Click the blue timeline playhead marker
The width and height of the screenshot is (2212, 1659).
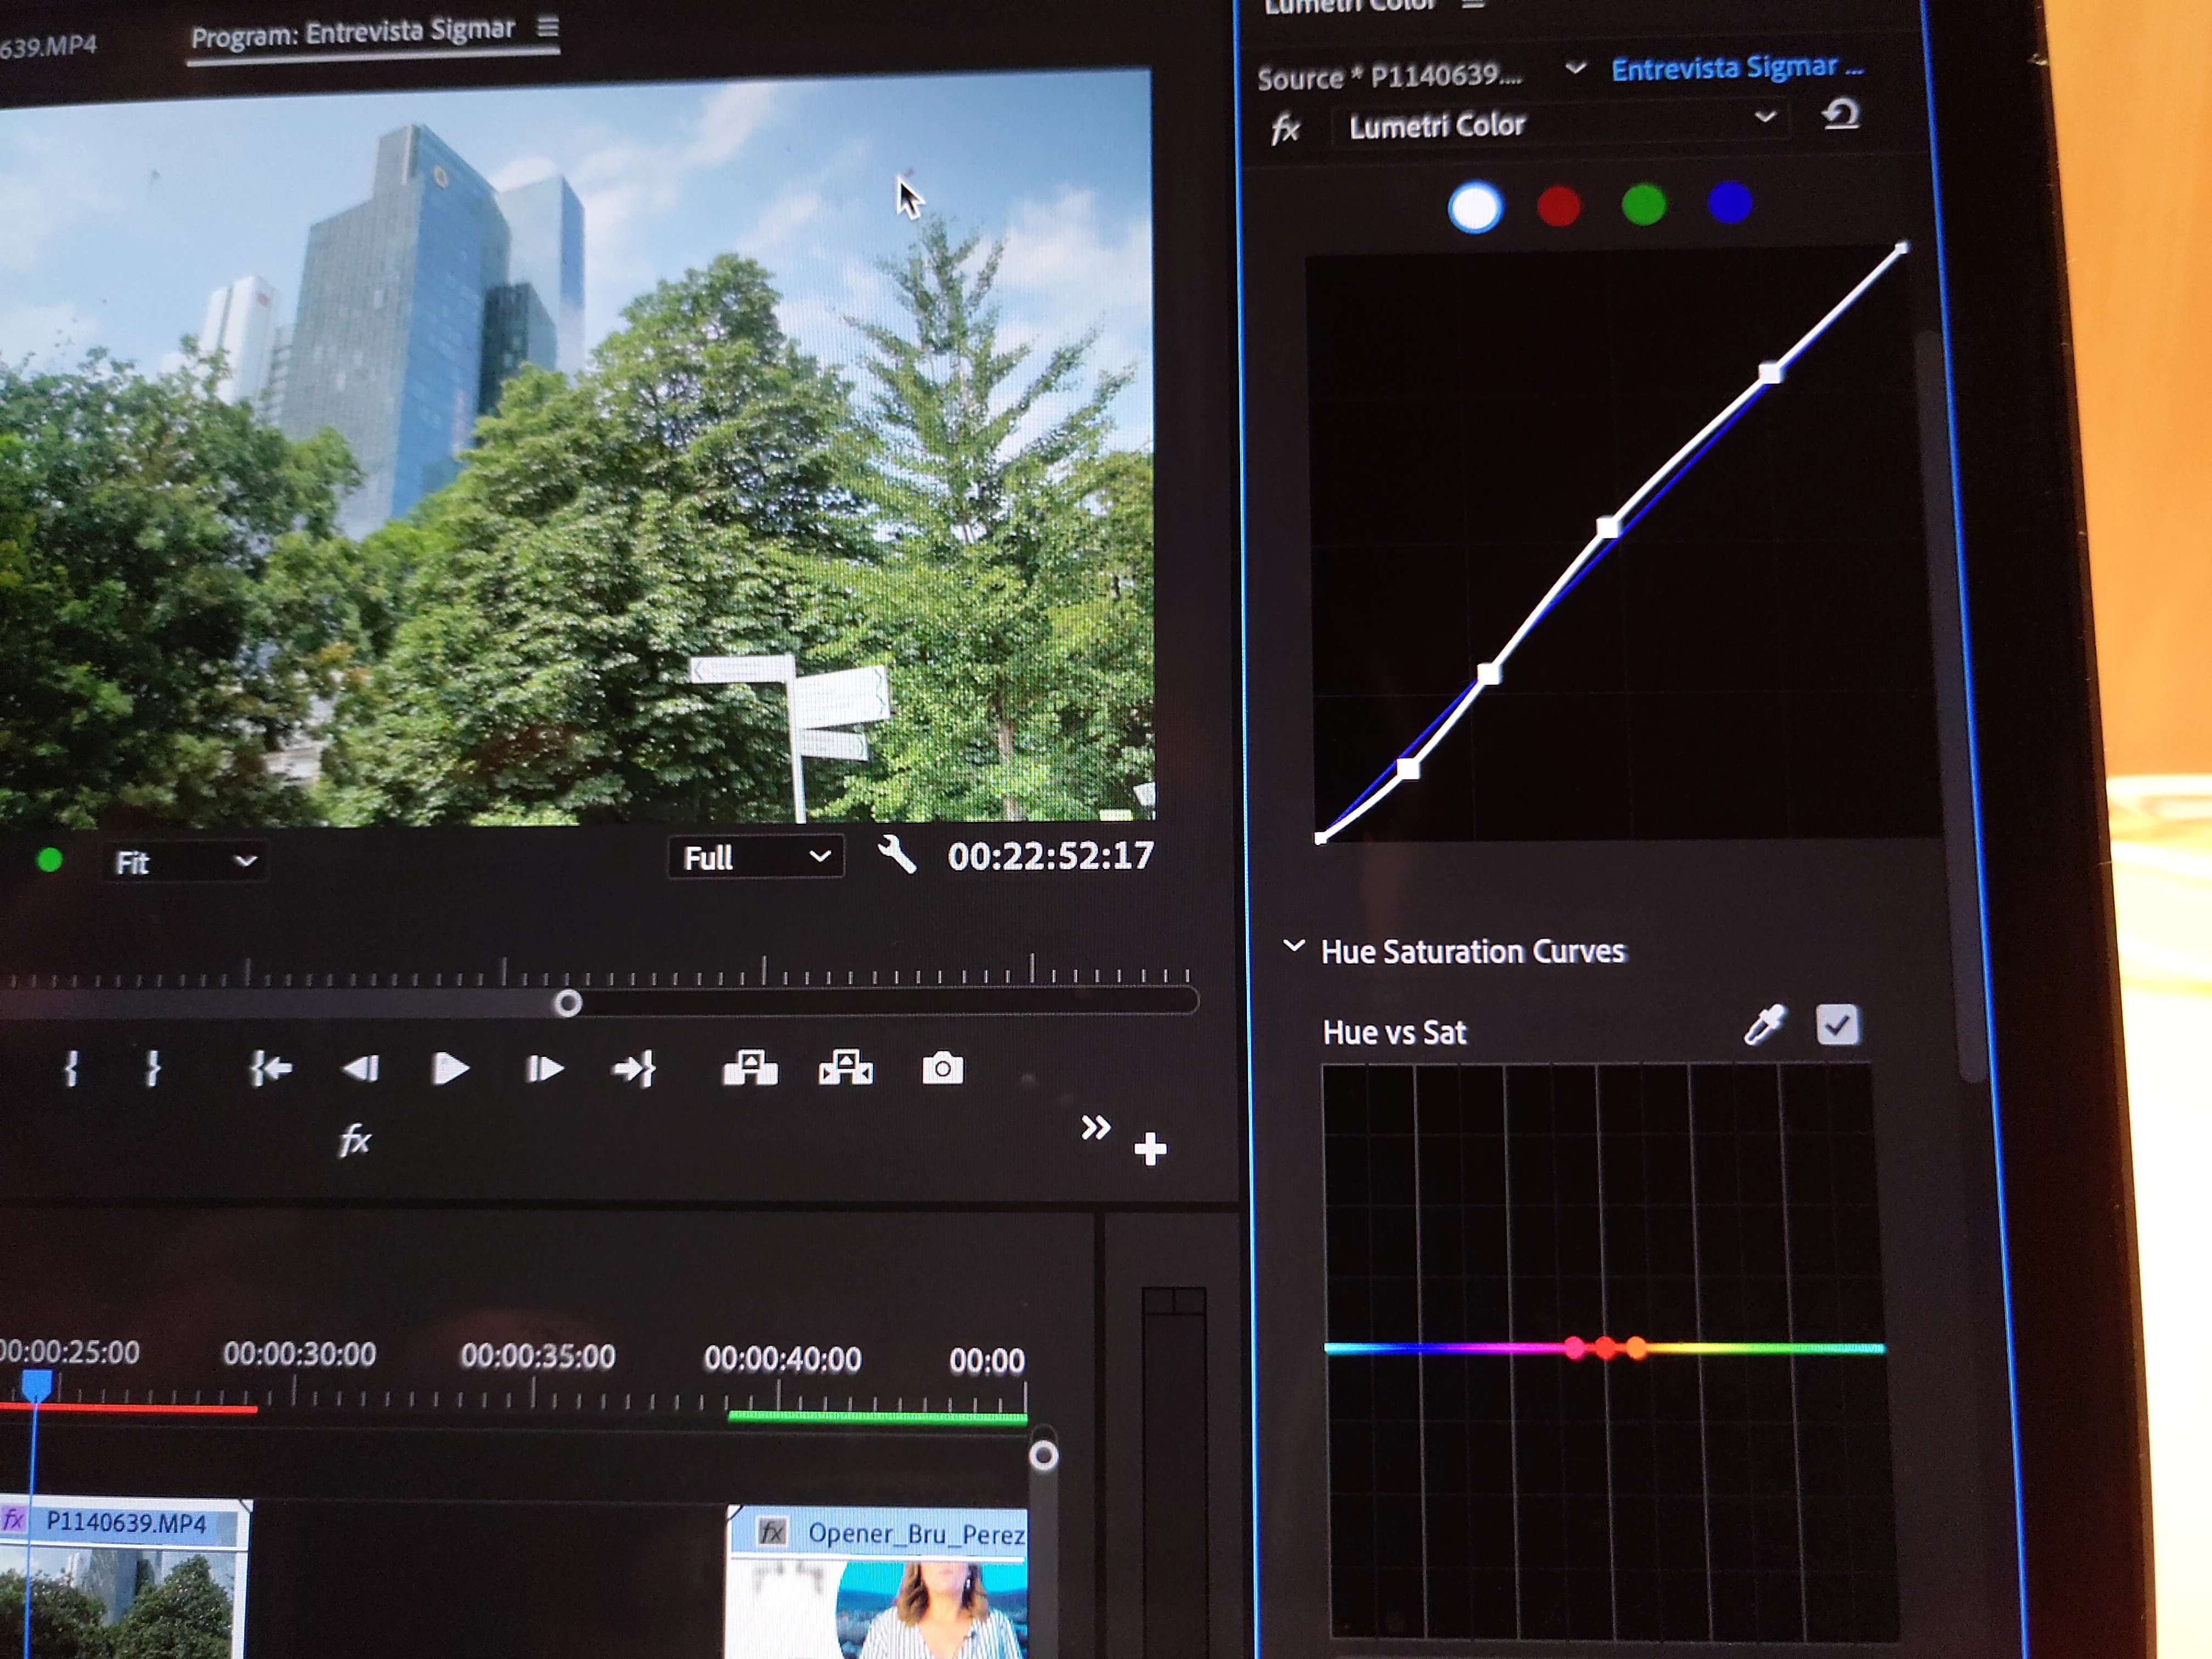(x=36, y=1385)
